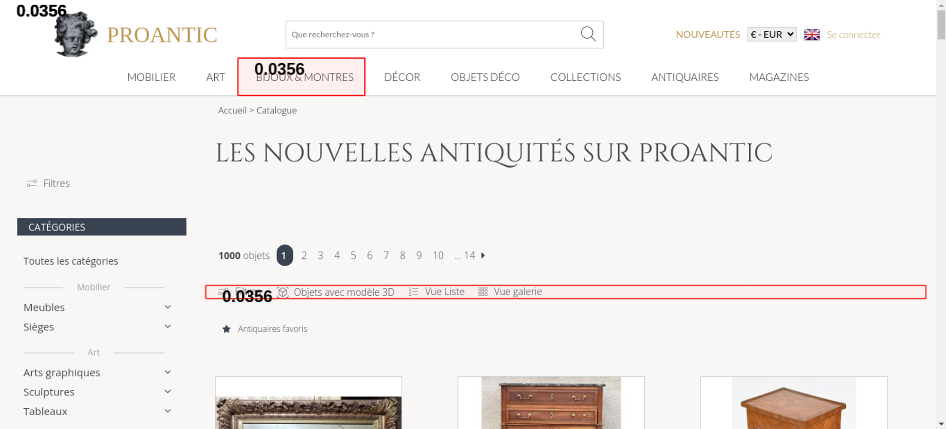Go to page 6
This screenshot has width=946, height=429.
(370, 256)
